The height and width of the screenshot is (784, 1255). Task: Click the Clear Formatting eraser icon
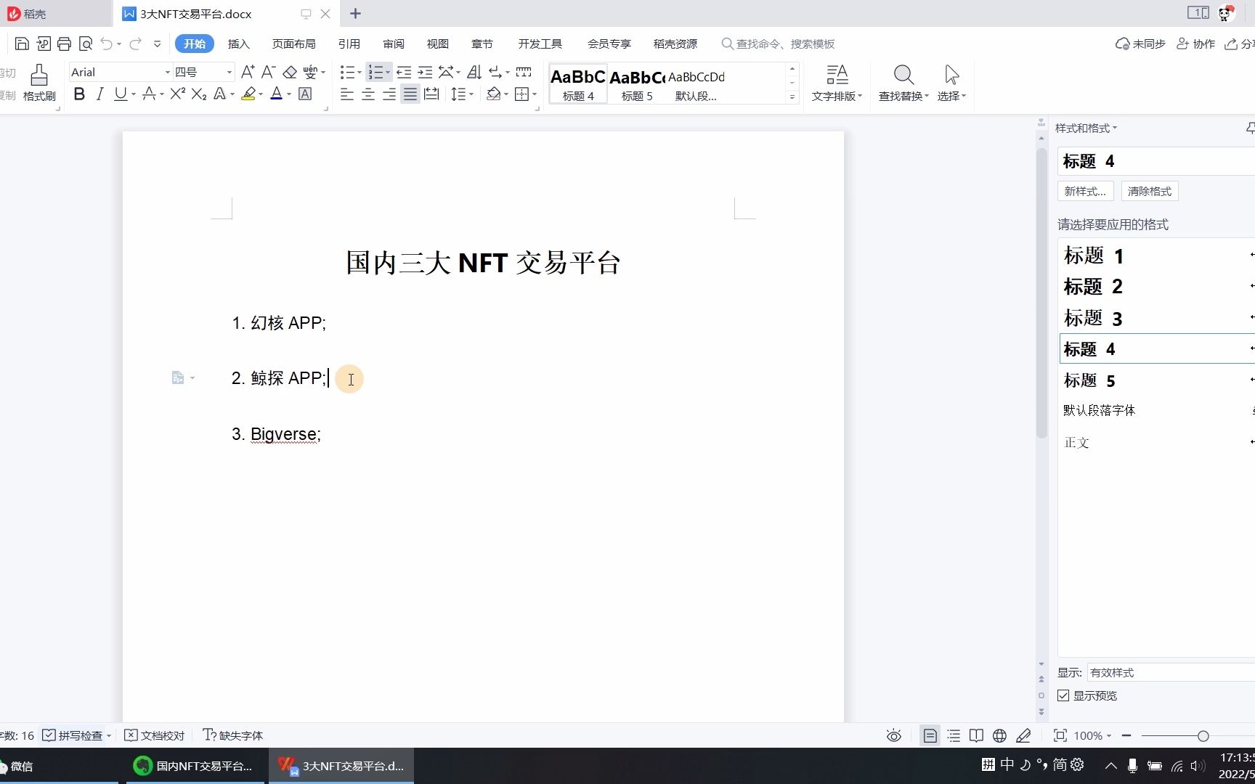290,72
